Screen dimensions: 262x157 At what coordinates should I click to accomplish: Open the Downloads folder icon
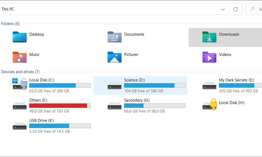tap(209, 37)
